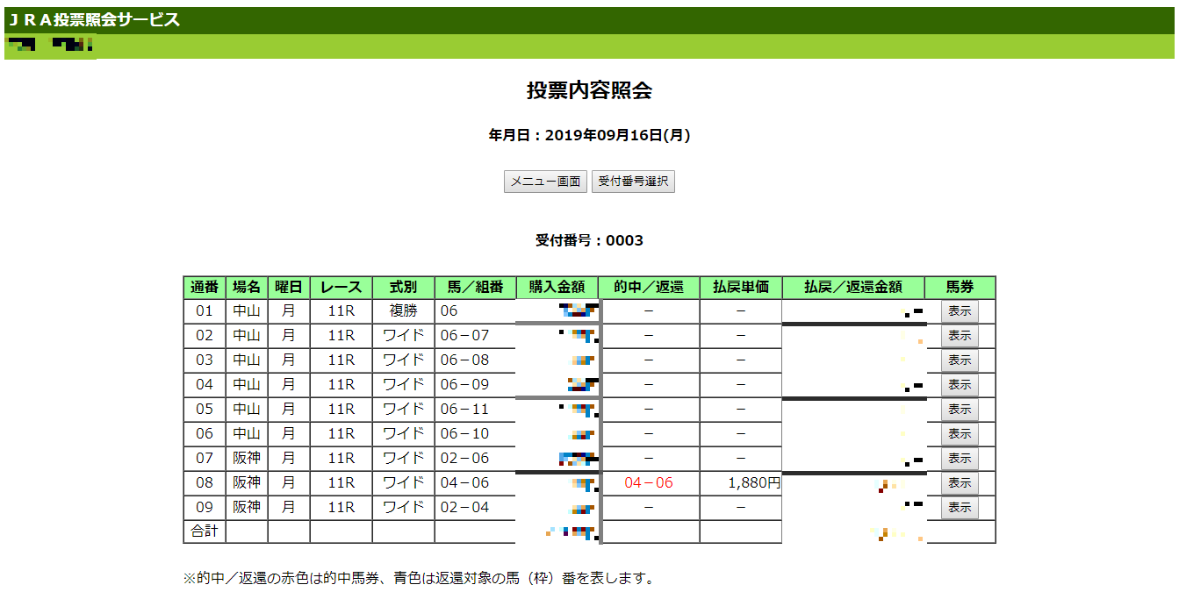Show betting ticket for row 04

pyautogui.click(x=960, y=384)
